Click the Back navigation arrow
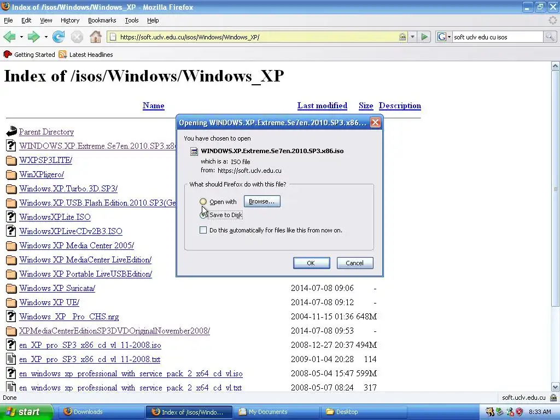The height and width of the screenshot is (420, 560). (x=9, y=37)
